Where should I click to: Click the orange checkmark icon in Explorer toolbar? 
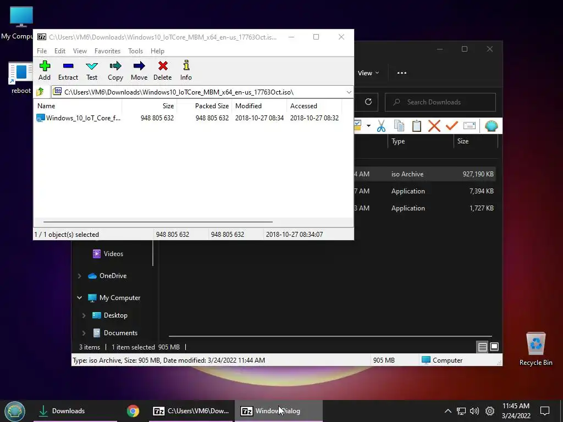452,126
